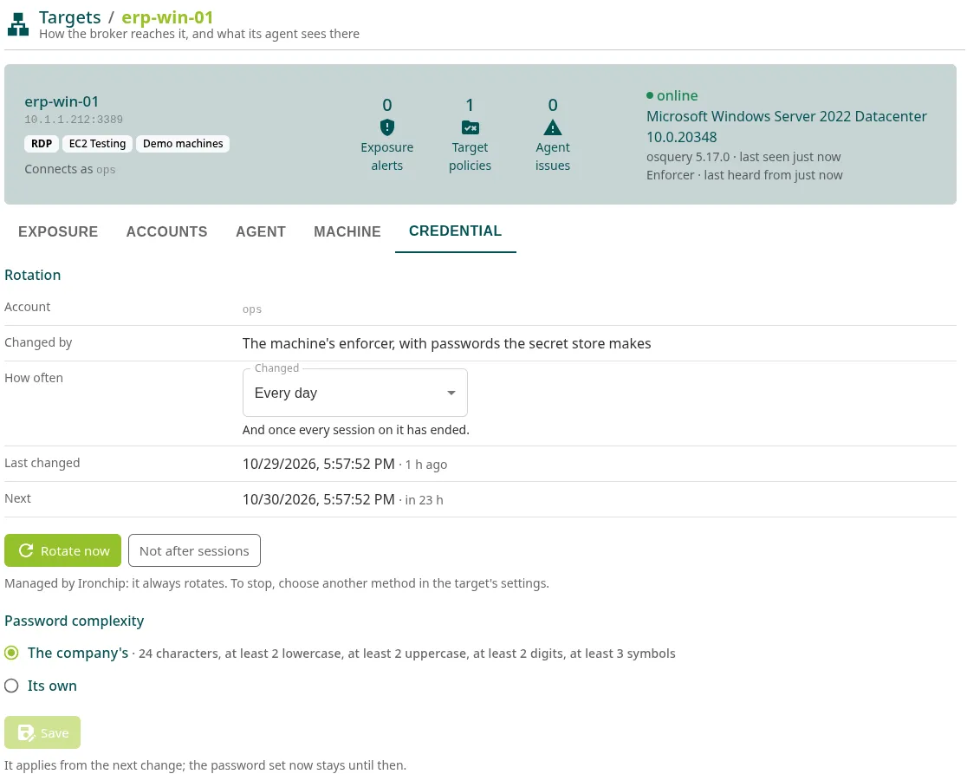Expand the How often dropdown arrow
The height and width of the screenshot is (774, 967).
[451, 393]
